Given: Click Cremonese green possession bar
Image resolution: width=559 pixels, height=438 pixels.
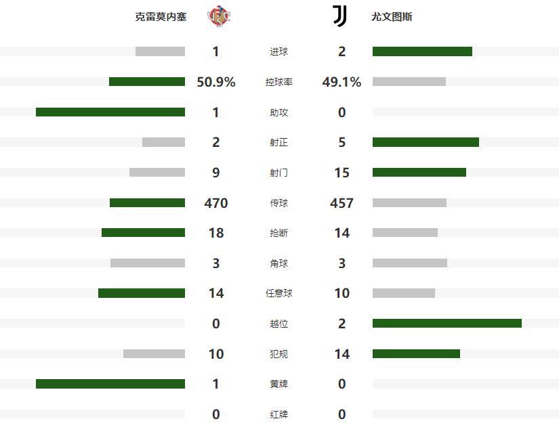Looking at the screenshot, I should tap(147, 82).
